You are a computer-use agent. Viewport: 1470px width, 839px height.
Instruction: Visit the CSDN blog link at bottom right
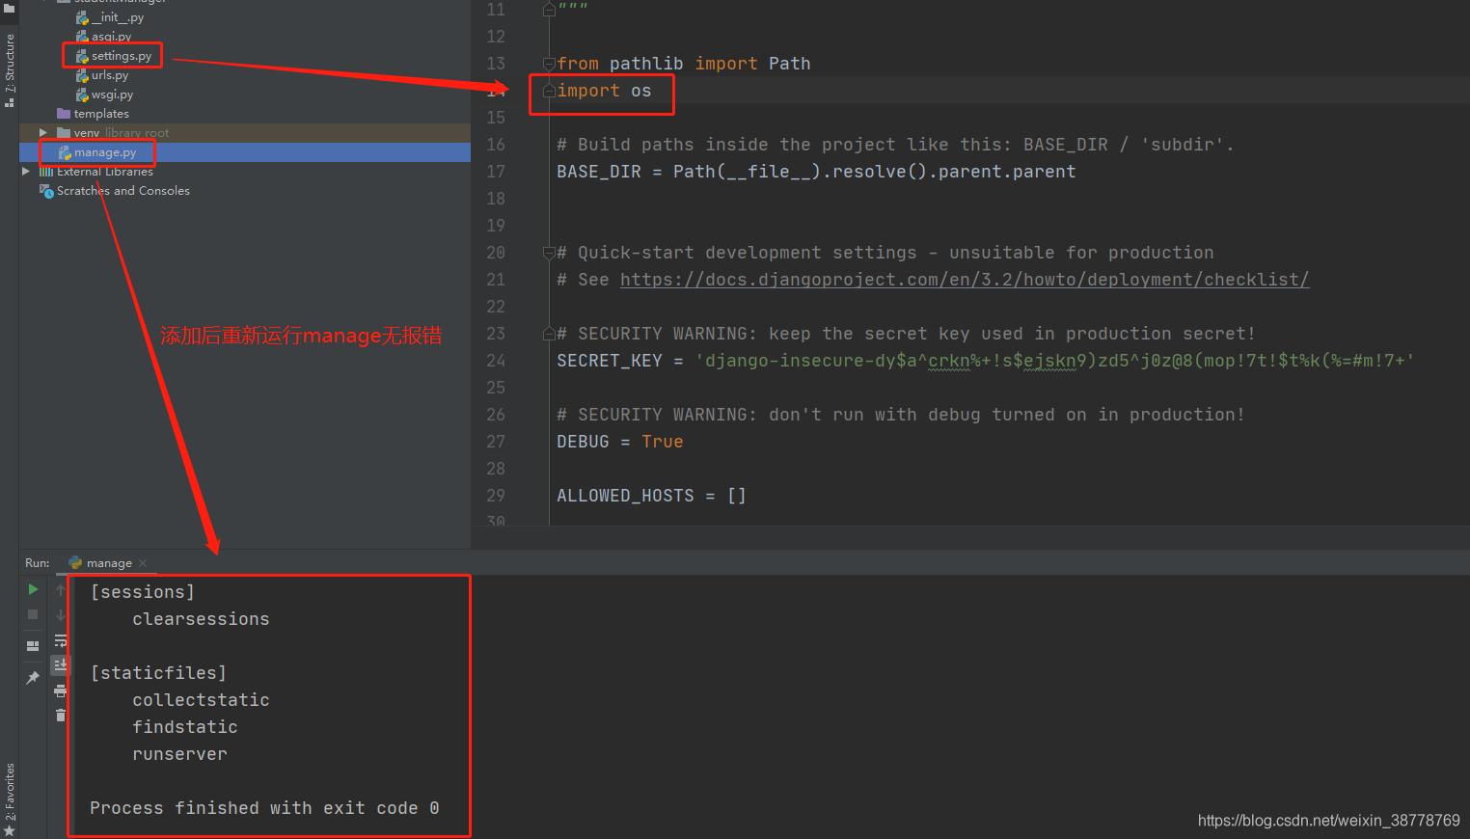(x=1328, y=820)
